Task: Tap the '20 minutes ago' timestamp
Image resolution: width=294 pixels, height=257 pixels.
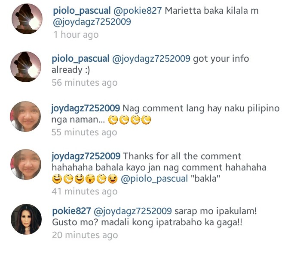Action: (85, 236)
